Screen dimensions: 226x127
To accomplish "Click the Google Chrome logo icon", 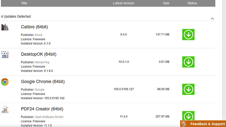I will tap(5, 82).
